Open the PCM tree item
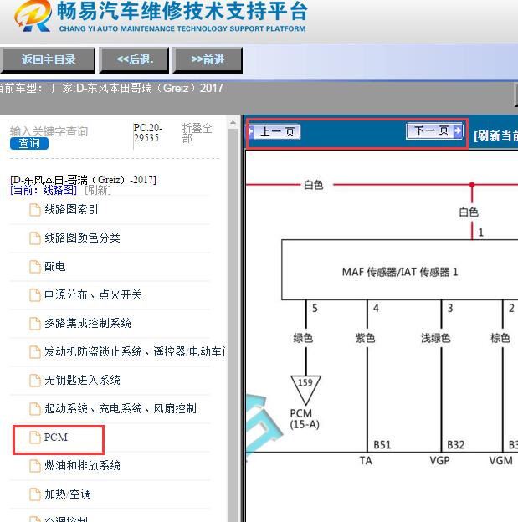The image size is (518, 522). point(56,438)
